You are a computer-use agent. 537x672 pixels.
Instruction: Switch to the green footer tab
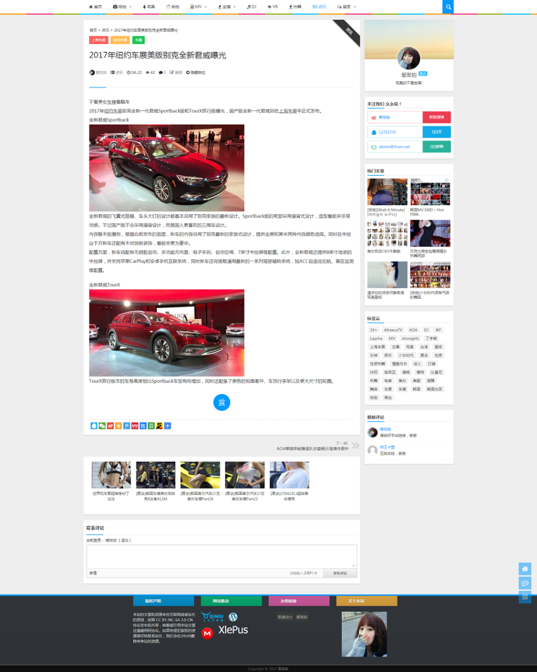(231, 601)
